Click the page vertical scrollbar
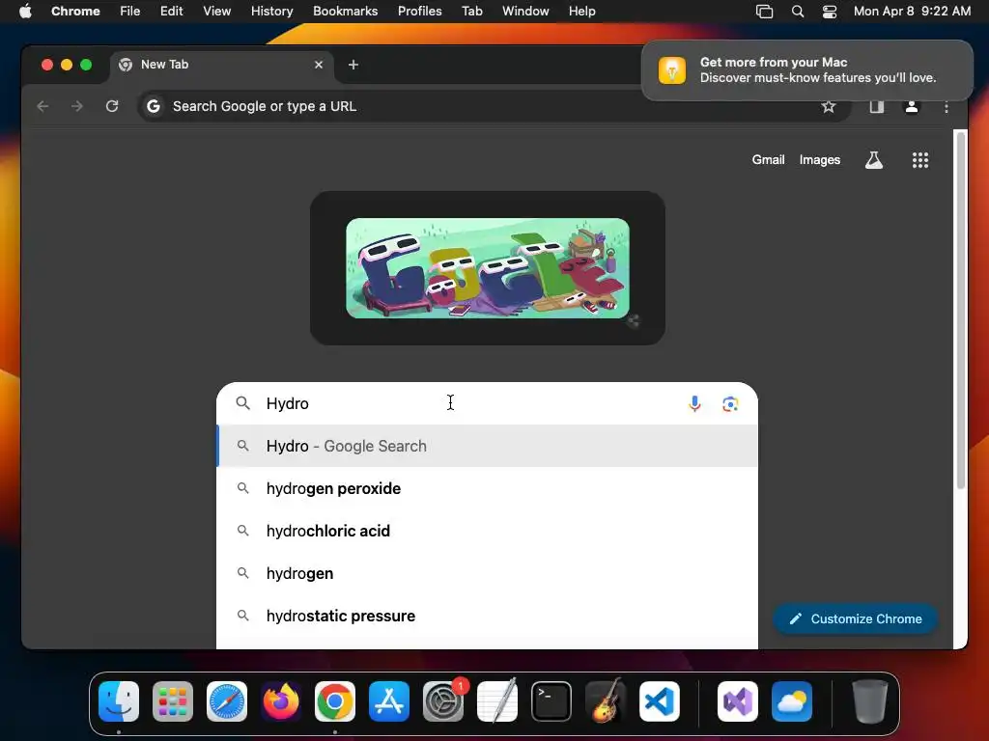The height and width of the screenshot is (741, 989). (961, 309)
